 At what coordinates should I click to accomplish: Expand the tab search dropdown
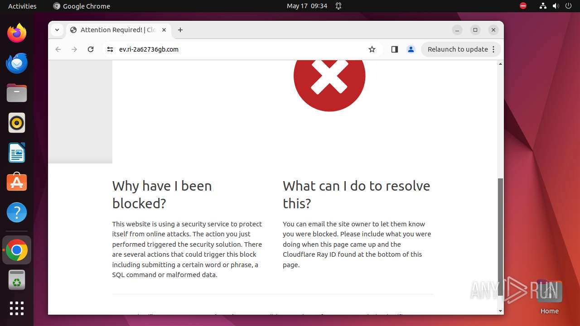57,30
